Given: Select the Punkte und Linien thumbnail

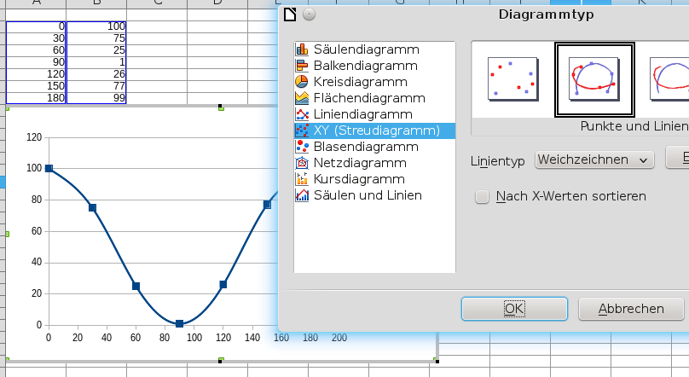Looking at the screenshot, I should [x=594, y=79].
